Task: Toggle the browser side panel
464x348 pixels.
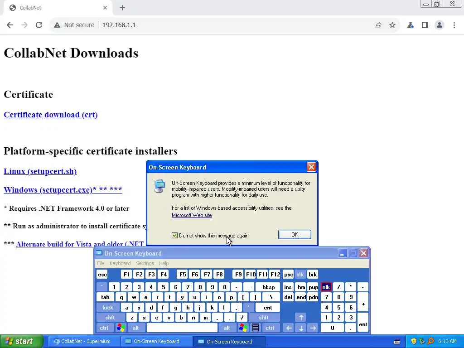Action: (x=425, y=25)
